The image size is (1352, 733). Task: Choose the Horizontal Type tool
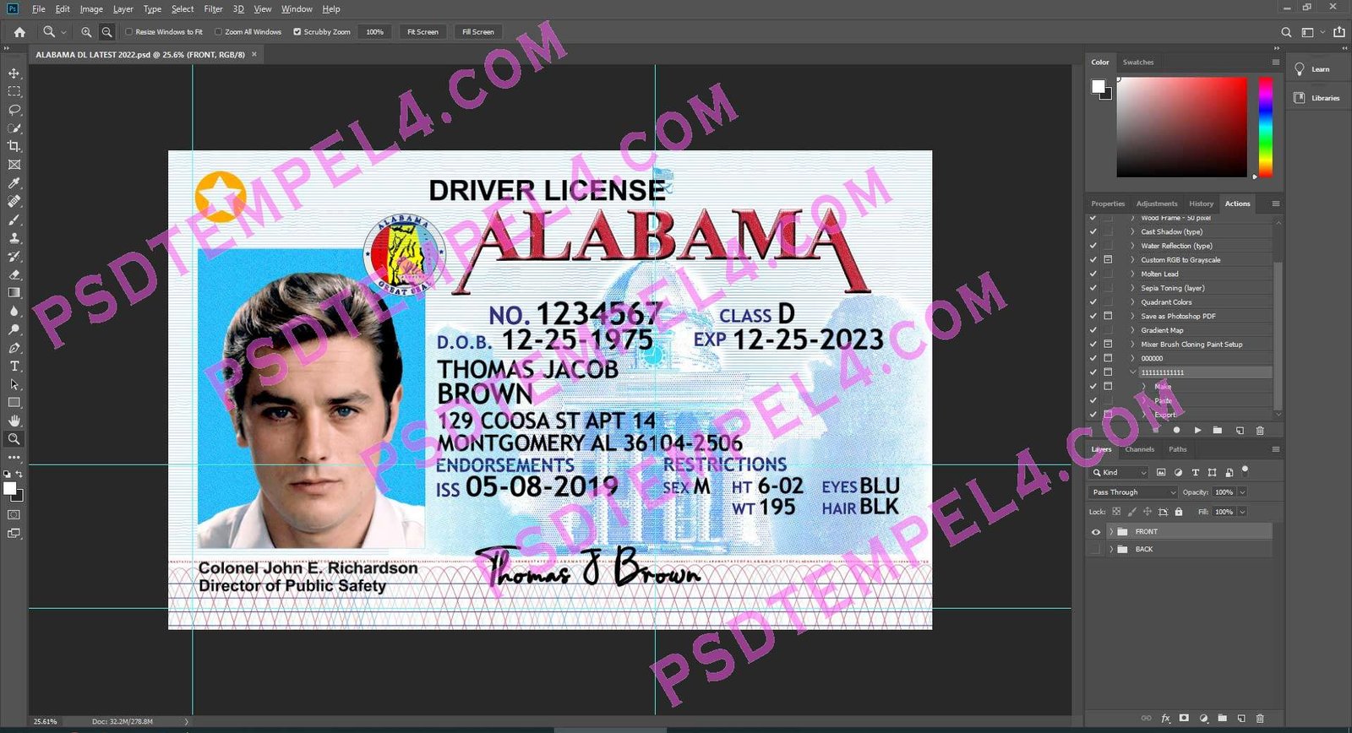coord(14,366)
